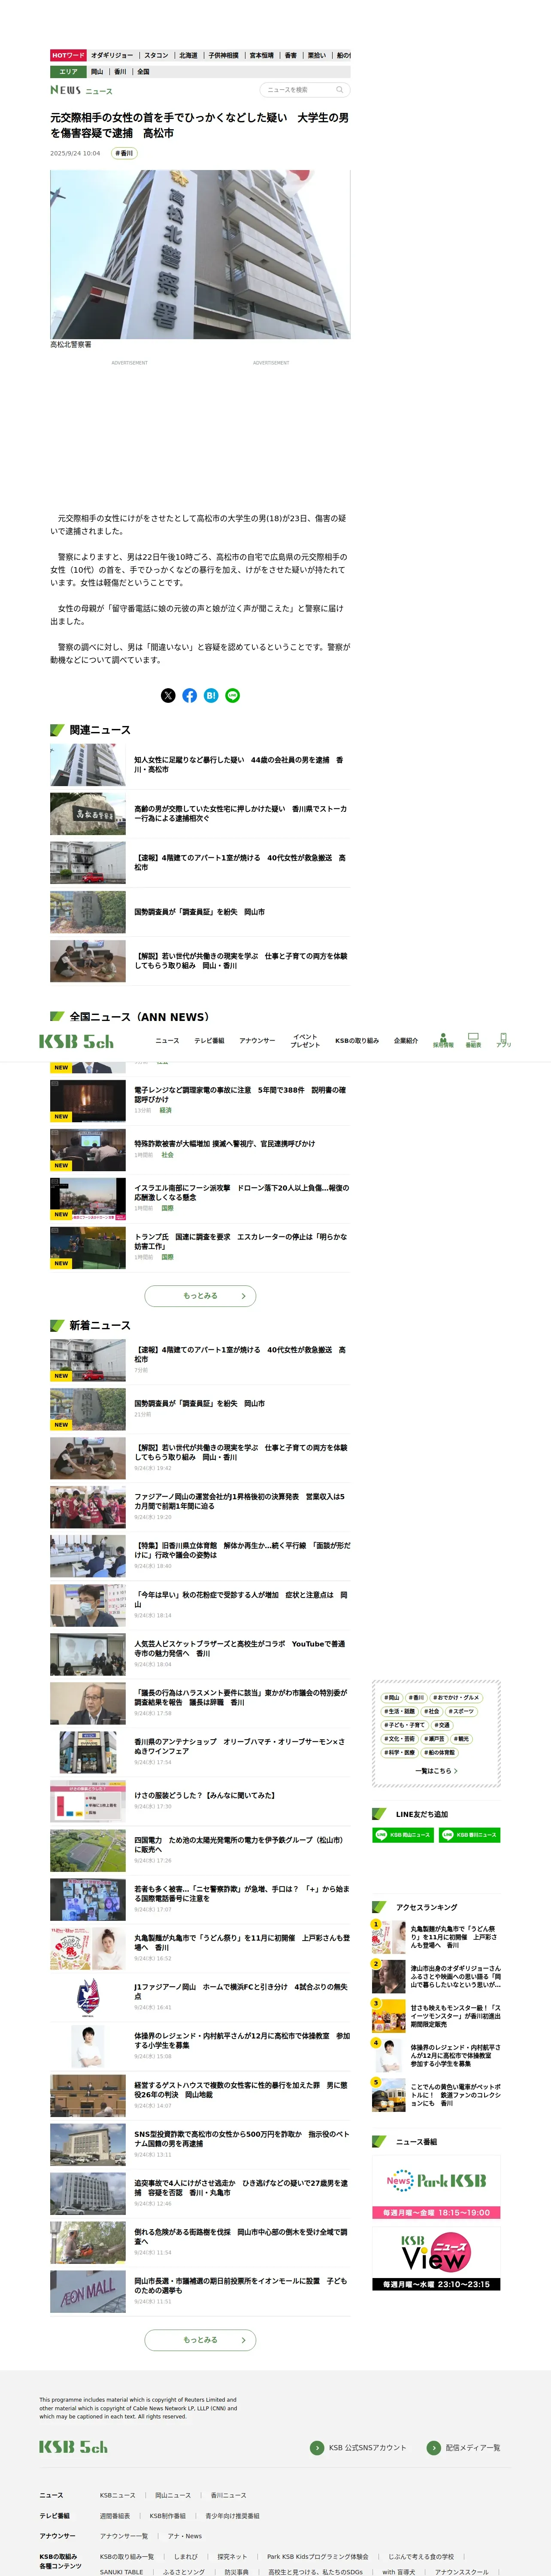Viewport: 551px width, 2576px height.
Task: Click the 高松北警察署 article photo
Action: (x=200, y=254)
